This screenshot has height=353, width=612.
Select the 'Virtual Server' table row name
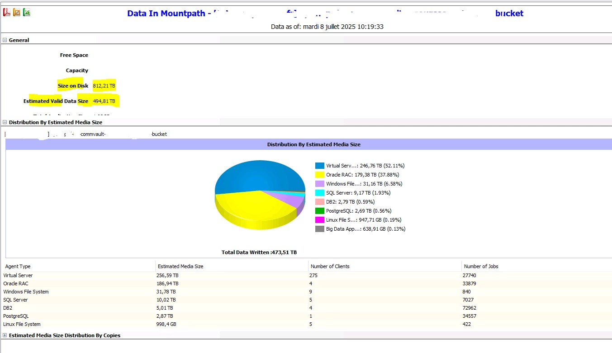click(18, 275)
